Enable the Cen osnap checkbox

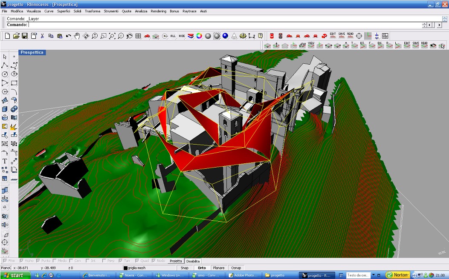(x=71, y=261)
